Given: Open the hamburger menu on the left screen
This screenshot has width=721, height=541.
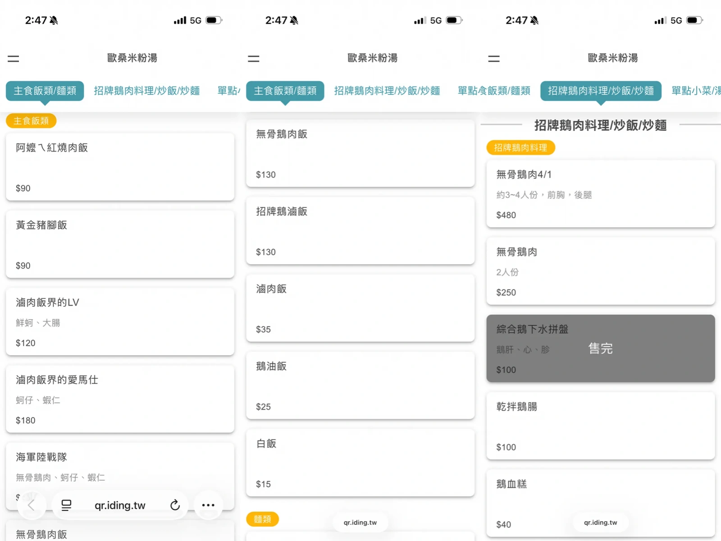Looking at the screenshot, I should tap(14, 59).
